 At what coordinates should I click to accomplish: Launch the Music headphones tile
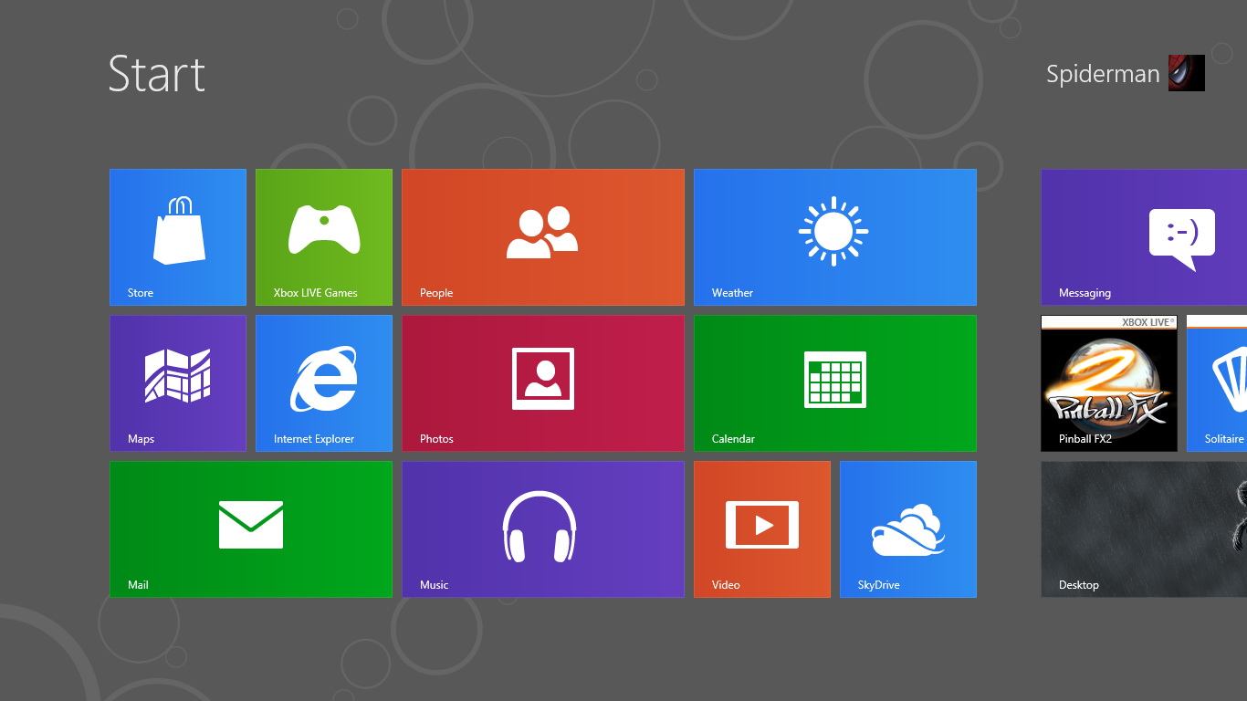[543, 529]
